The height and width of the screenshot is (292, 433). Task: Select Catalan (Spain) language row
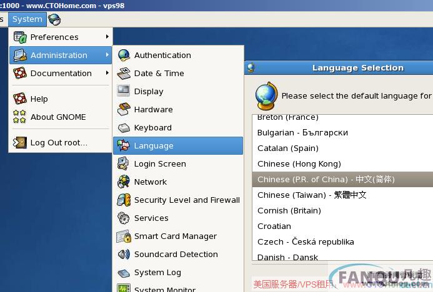click(x=342, y=148)
